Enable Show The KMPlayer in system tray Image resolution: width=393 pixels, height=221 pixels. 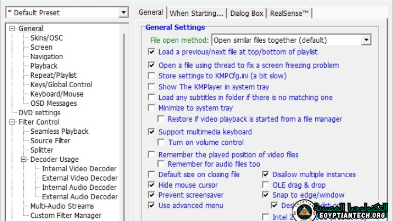[x=151, y=87]
